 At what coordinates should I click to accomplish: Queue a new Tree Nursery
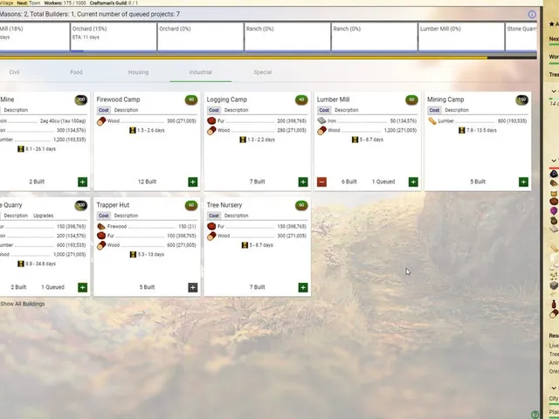[x=303, y=287]
